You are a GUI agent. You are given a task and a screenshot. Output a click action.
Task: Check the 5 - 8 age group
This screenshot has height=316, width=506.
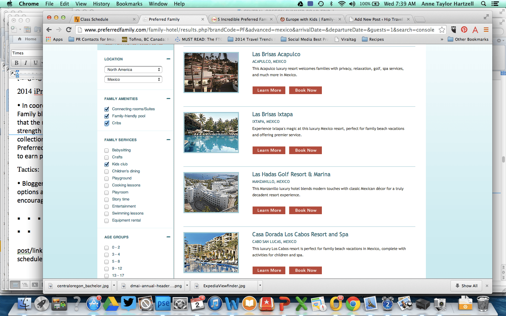point(106,262)
